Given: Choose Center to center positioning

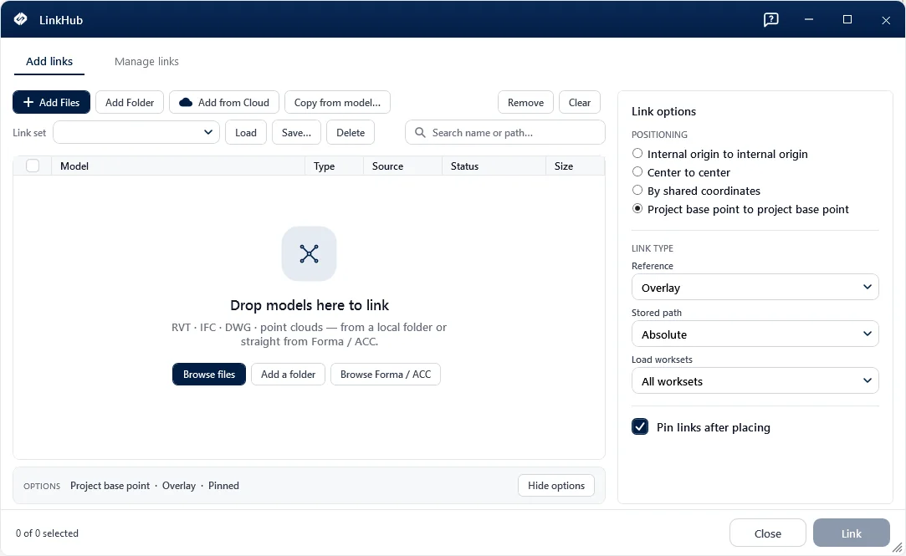Looking at the screenshot, I should [681, 172].
